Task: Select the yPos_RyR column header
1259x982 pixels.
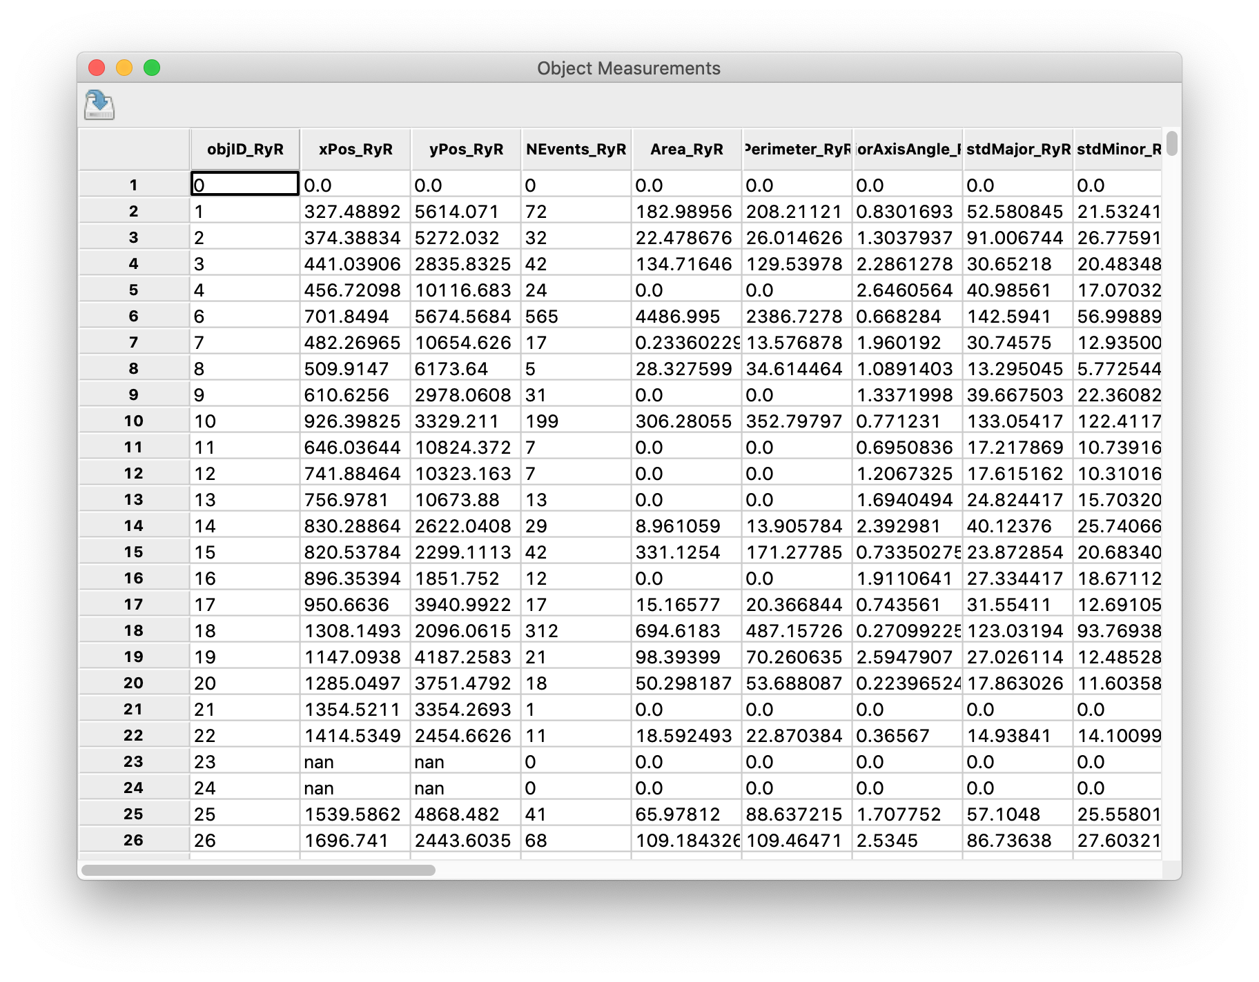Action: point(466,149)
